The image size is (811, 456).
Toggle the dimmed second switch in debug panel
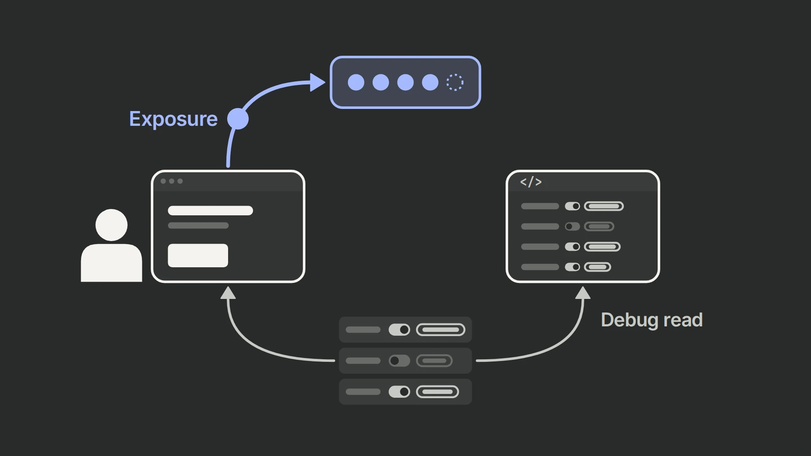tap(572, 226)
